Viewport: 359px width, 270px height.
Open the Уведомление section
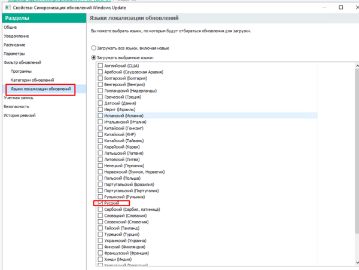pyautogui.click(x=16, y=36)
